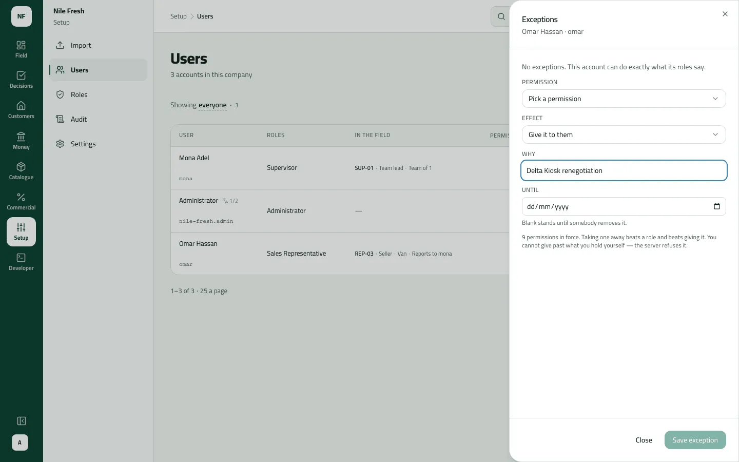Viewport: 739px width, 462px height.
Task: Click the REP-03 field code
Action: point(364,254)
